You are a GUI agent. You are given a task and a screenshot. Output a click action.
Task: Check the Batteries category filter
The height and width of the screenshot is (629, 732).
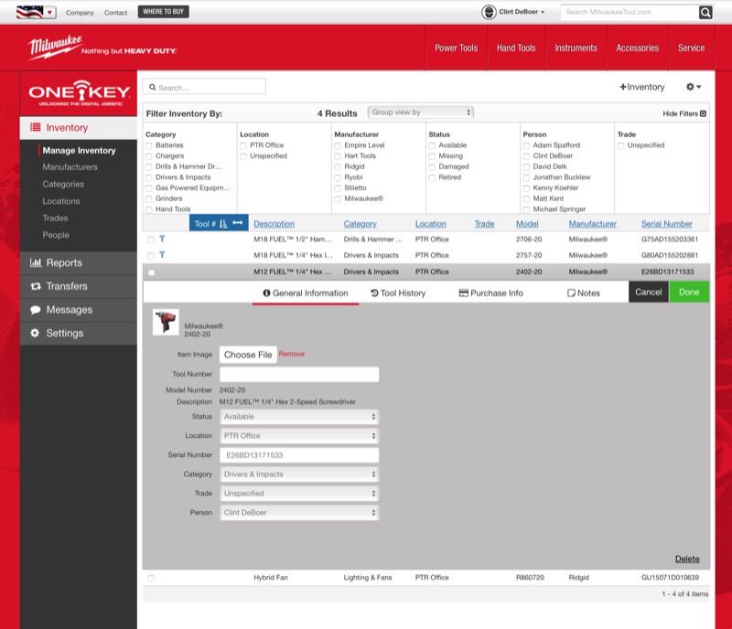pos(149,145)
